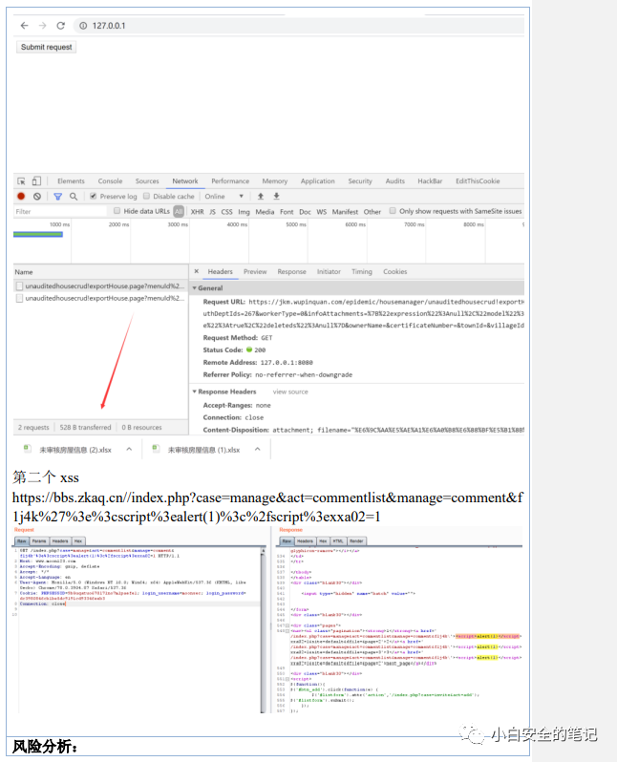Filter requests by Img

[245, 212]
